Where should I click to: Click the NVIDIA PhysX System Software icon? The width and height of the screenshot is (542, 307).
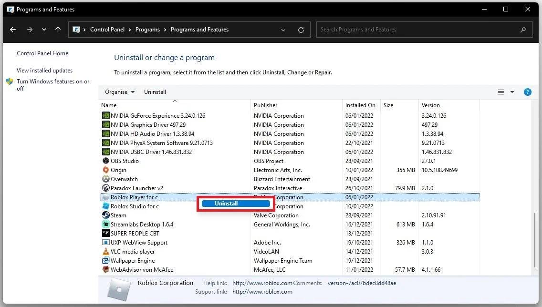(106, 143)
